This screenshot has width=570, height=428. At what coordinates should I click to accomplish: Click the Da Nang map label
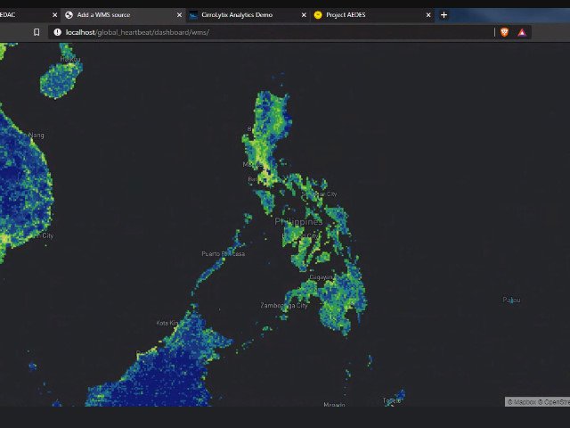click(x=35, y=136)
